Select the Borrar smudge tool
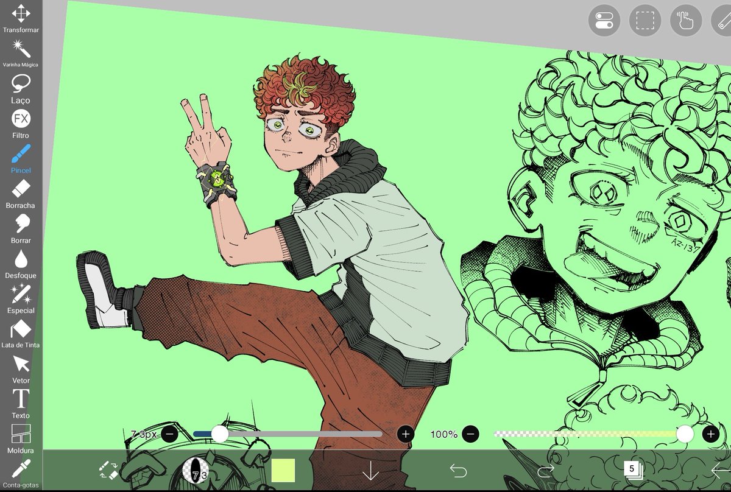 click(21, 229)
